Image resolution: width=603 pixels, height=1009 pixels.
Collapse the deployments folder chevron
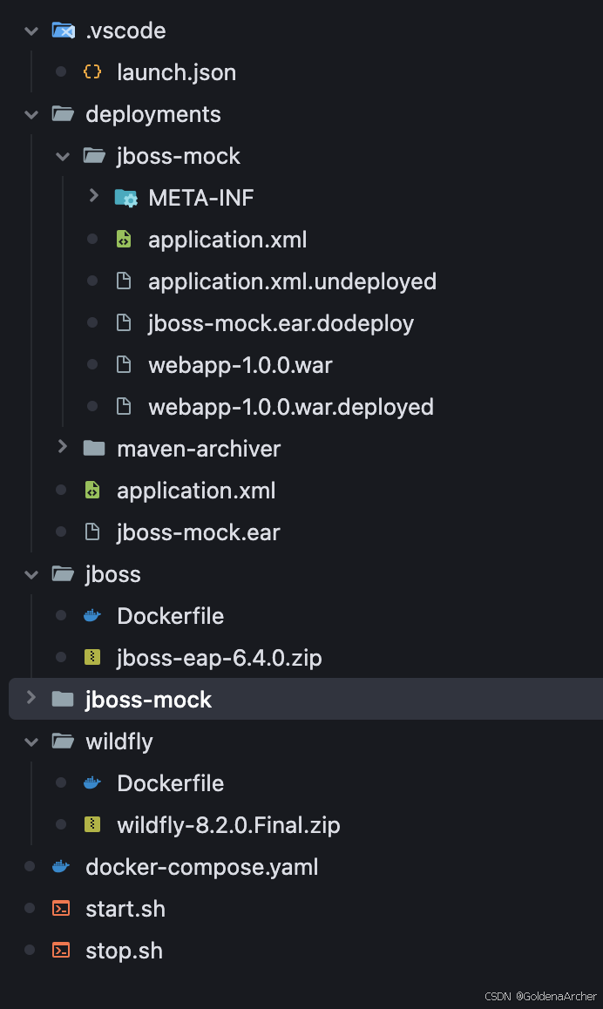tap(30, 114)
